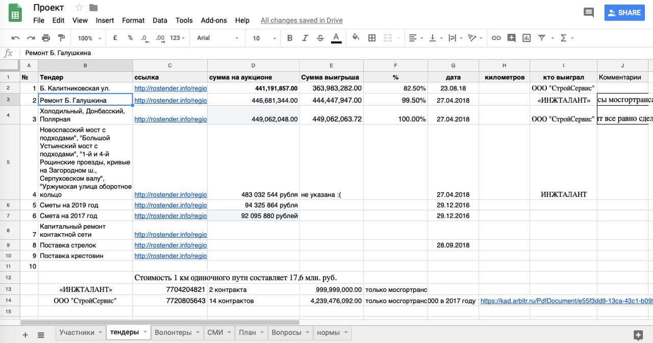Open the Add-ons menu

tap(214, 20)
